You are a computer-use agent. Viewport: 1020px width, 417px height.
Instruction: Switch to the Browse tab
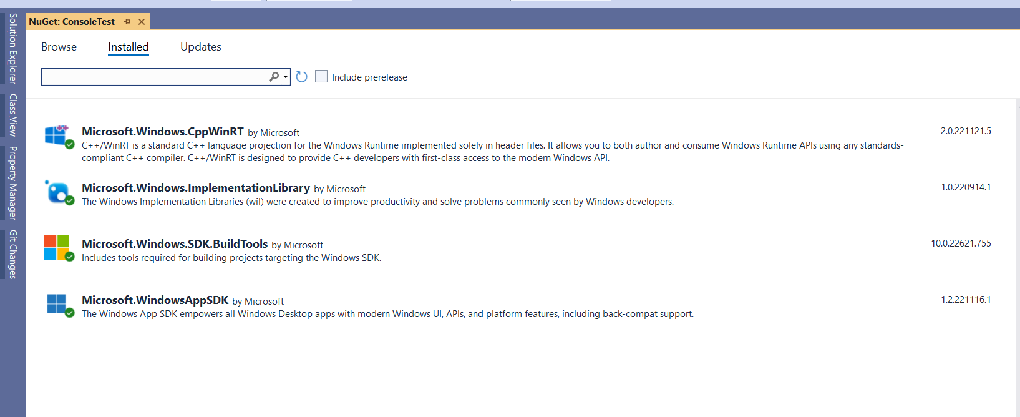click(59, 47)
